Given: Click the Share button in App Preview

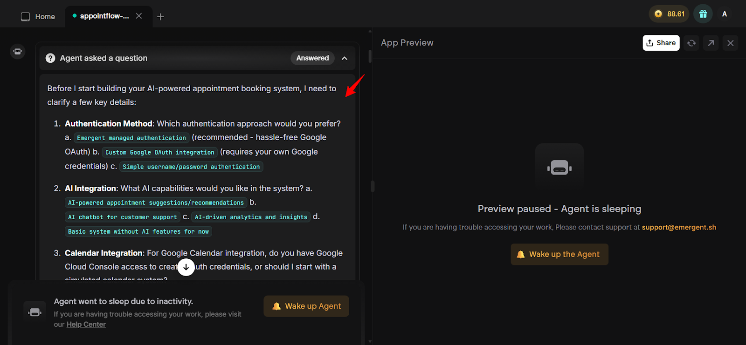Looking at the screenshot, I should (x=661, y=43).
